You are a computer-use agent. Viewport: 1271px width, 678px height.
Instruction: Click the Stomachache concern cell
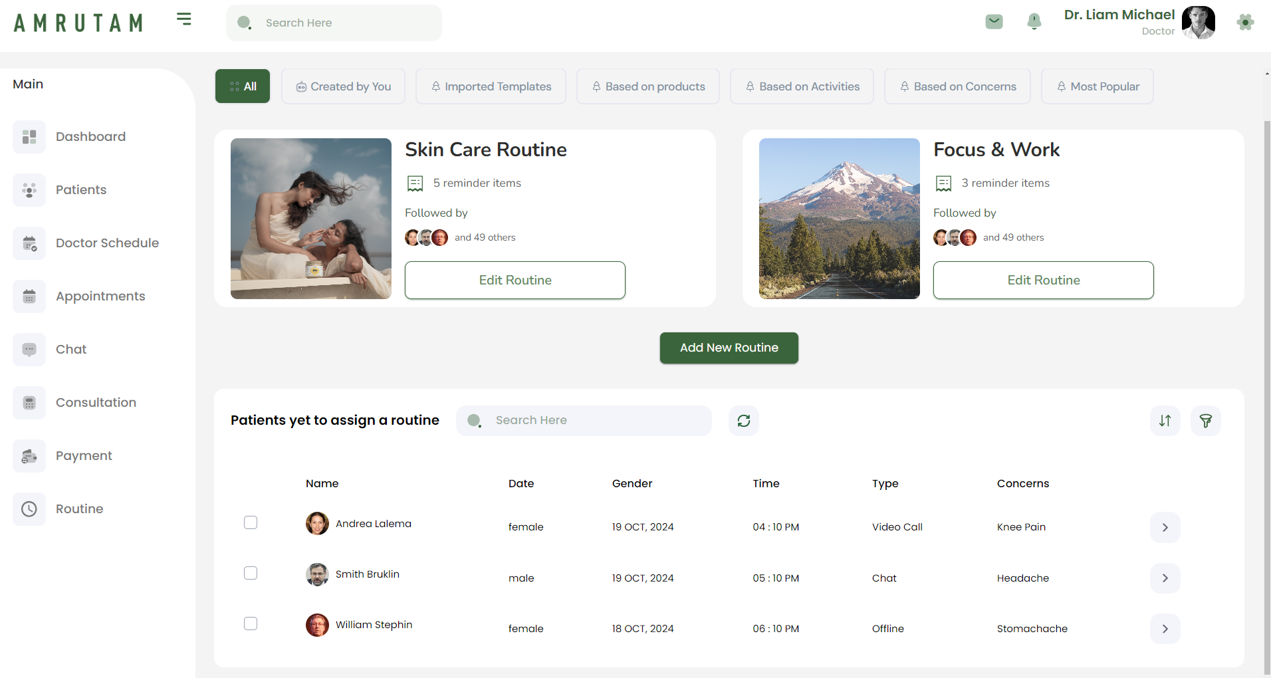1032,629
